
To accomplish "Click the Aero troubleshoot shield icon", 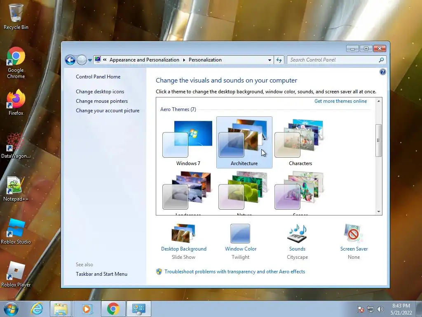I will [159, 272].
